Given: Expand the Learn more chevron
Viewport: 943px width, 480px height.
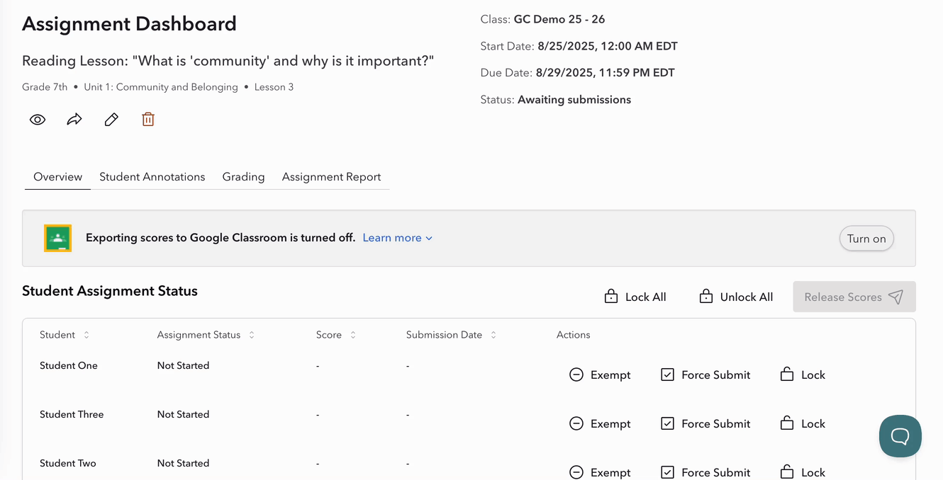Looking at the screenshot, I should coord(429,239).
